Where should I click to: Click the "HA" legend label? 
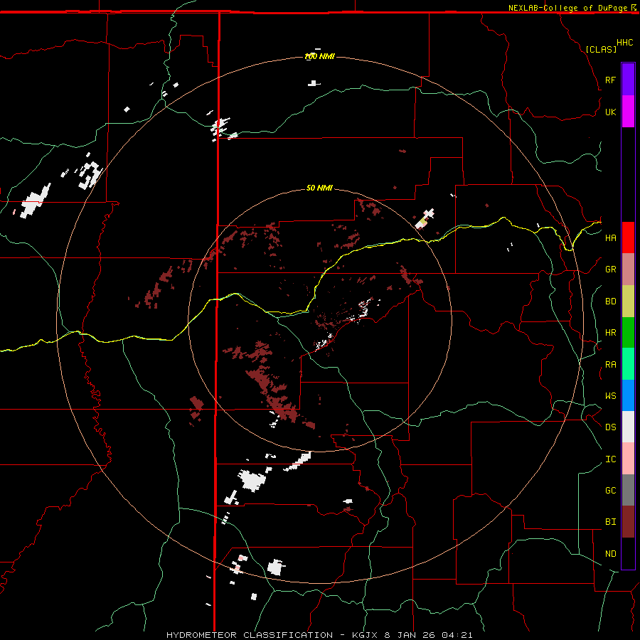[610, 238]
